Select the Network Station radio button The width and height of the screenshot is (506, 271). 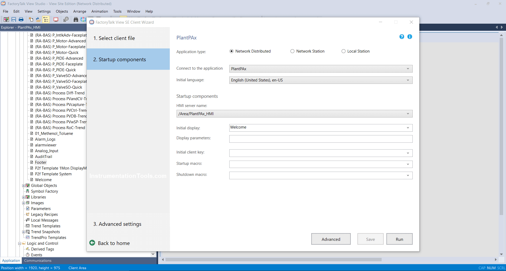coord(292,51)
